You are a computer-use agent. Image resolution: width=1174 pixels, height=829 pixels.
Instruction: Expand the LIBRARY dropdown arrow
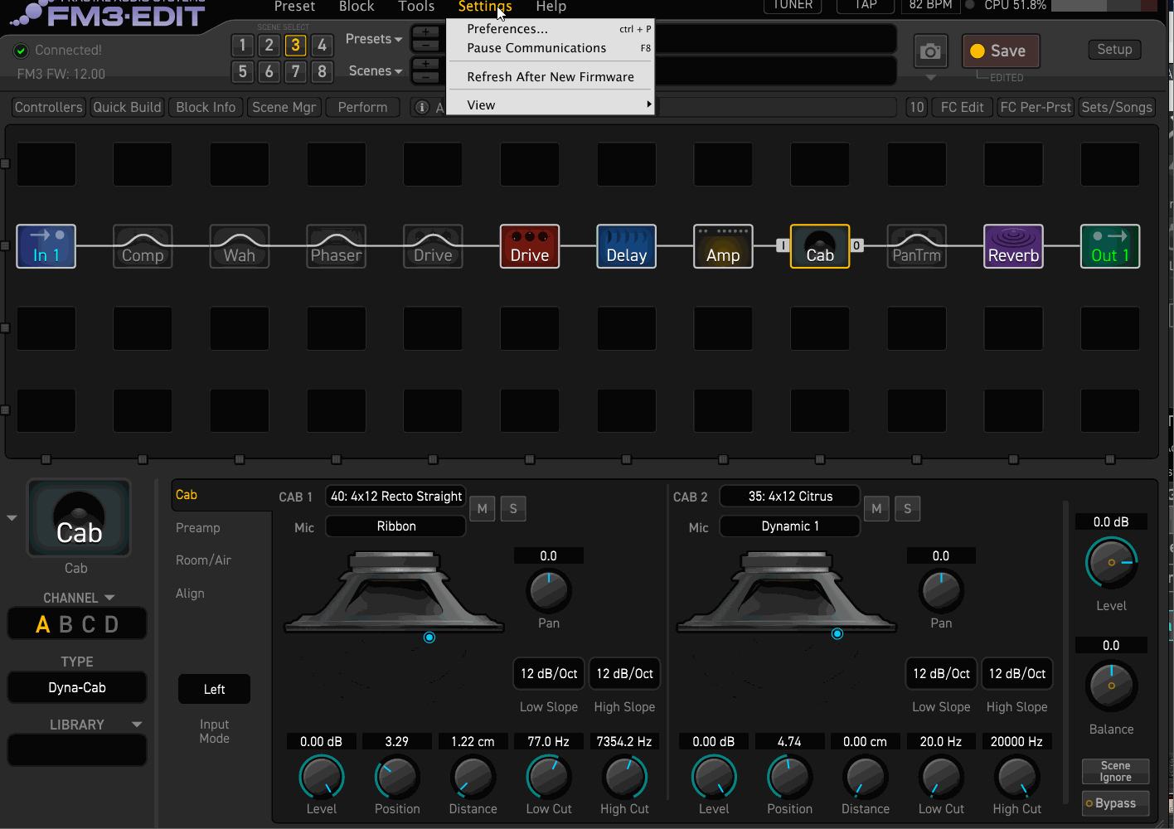tap(137, 725)
